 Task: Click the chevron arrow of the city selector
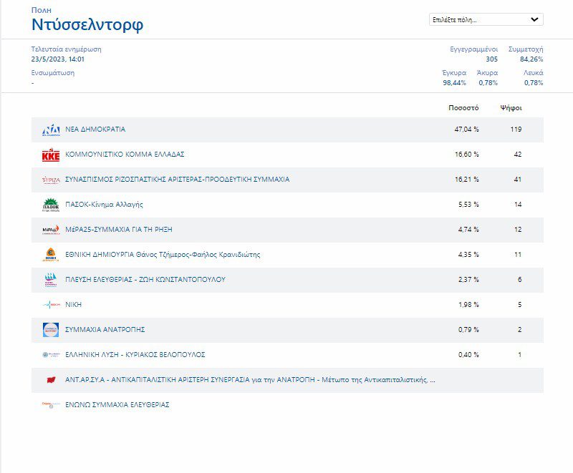click(x=534, y=19)
